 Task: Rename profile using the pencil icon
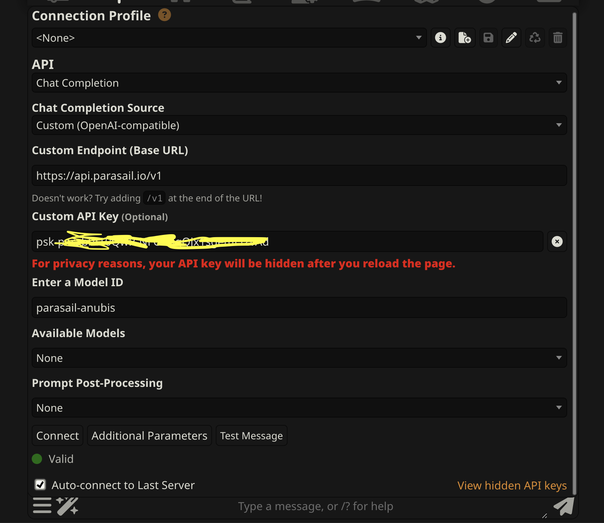pos(511,38)
